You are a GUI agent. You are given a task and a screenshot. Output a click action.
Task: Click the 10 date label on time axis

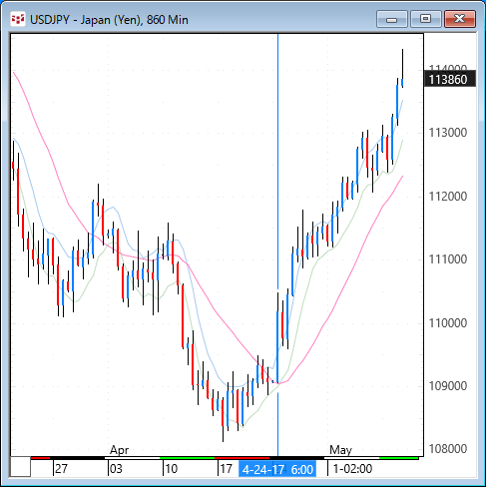172,469
